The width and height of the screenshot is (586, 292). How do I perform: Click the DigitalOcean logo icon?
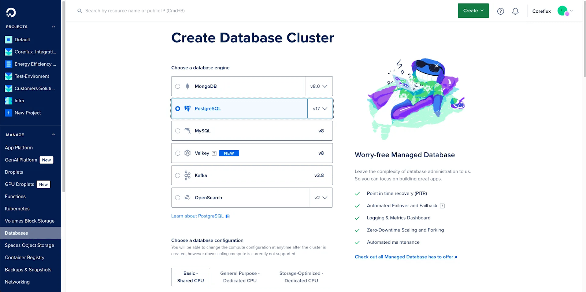11,12
